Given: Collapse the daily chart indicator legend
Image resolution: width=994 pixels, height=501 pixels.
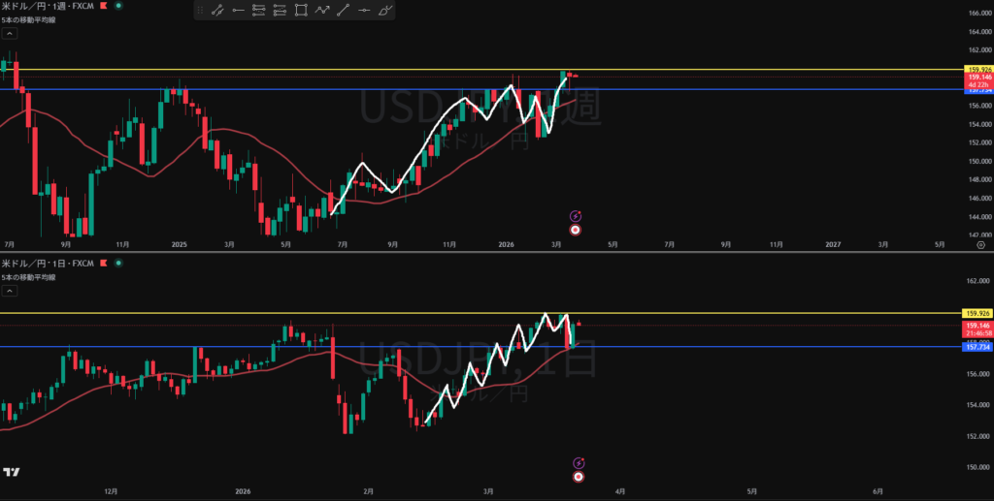Looking at the screenshot, I should (9, 291).
